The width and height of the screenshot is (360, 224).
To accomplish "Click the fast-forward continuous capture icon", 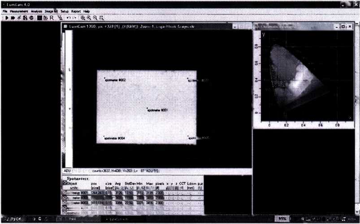I will [x=13, y=18].
